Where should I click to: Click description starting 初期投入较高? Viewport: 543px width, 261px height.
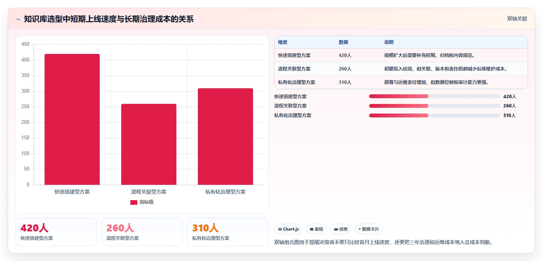(x=445, y=69)
